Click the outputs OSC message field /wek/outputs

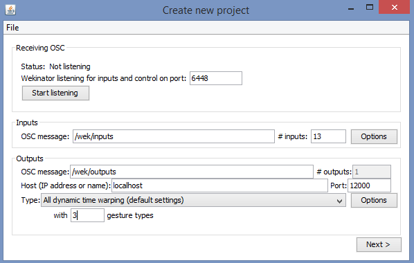[192, 172]
